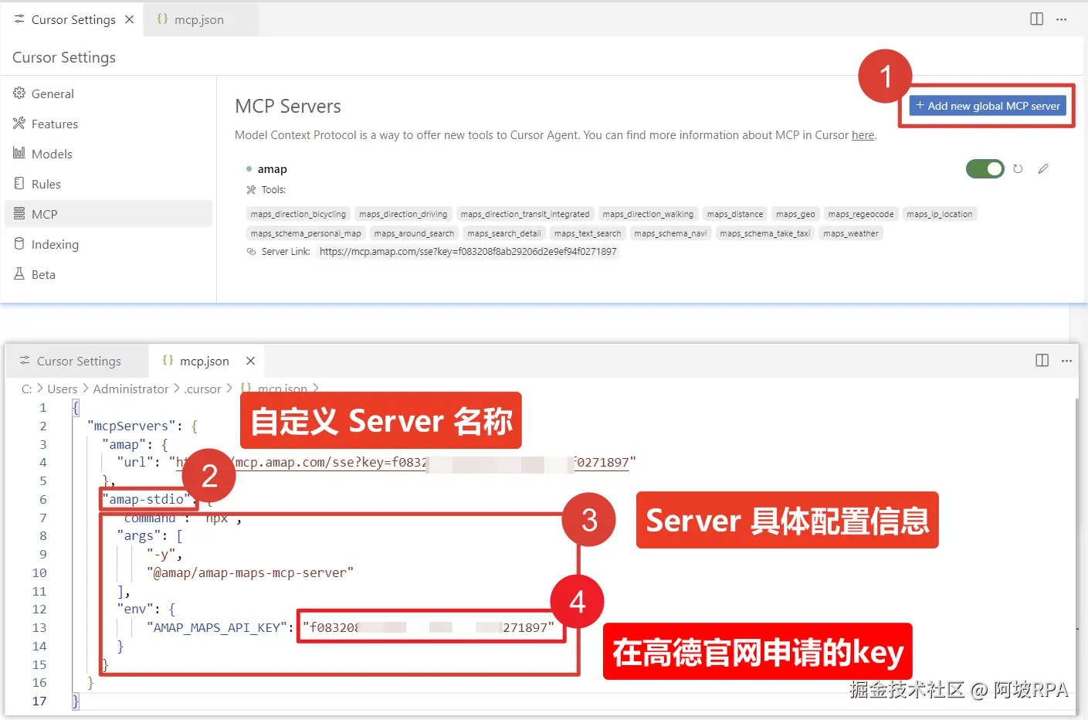The image size is (1088, 720).
Task: Click line number 17 in the gutter
Action: point(39,701)
